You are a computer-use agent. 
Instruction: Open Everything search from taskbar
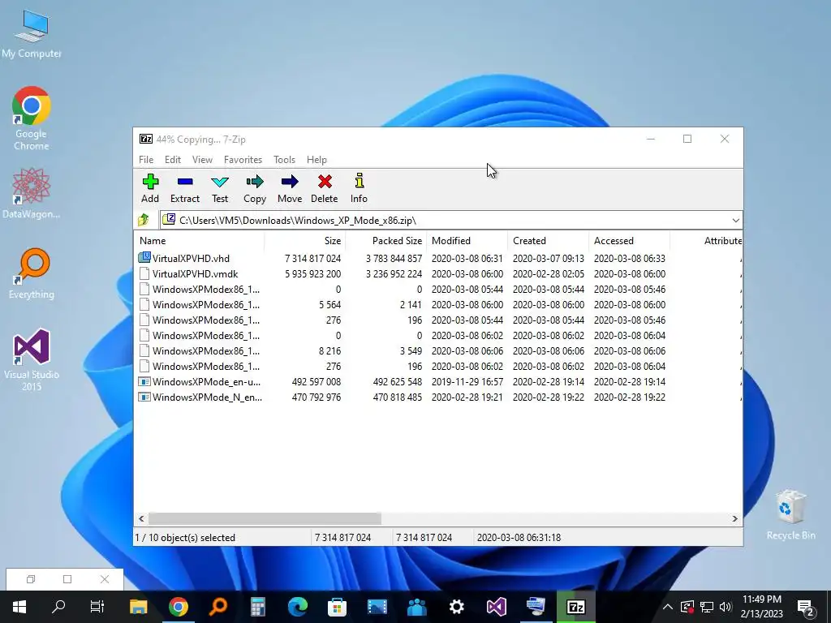click(x=218, y=607)
